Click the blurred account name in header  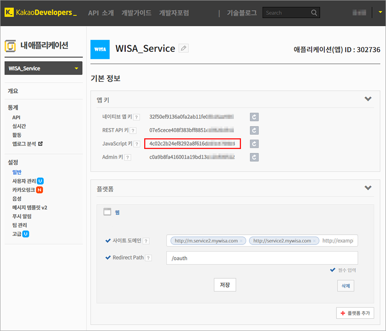[359, 12]
